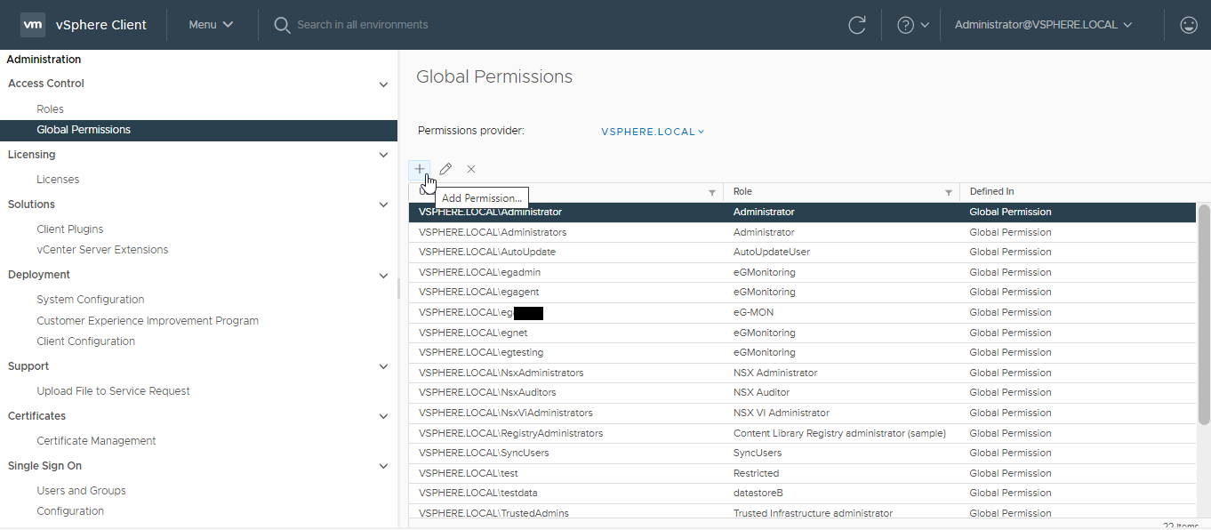
Task: Select the VSPHERE.LOCAL\egadmin row
Action: click(803, 272)
